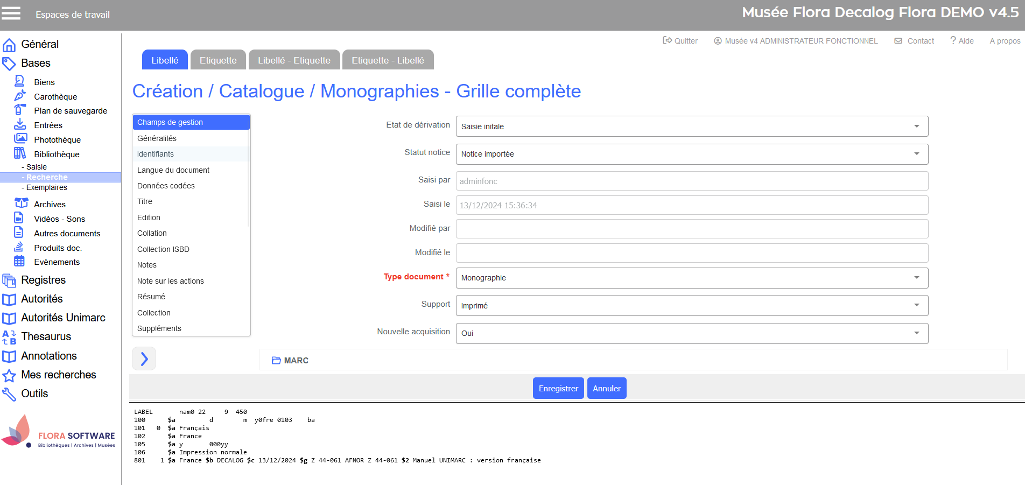1025x485 pixels.
Task: Click the right chevron arrow button
Action: point(144,359)
